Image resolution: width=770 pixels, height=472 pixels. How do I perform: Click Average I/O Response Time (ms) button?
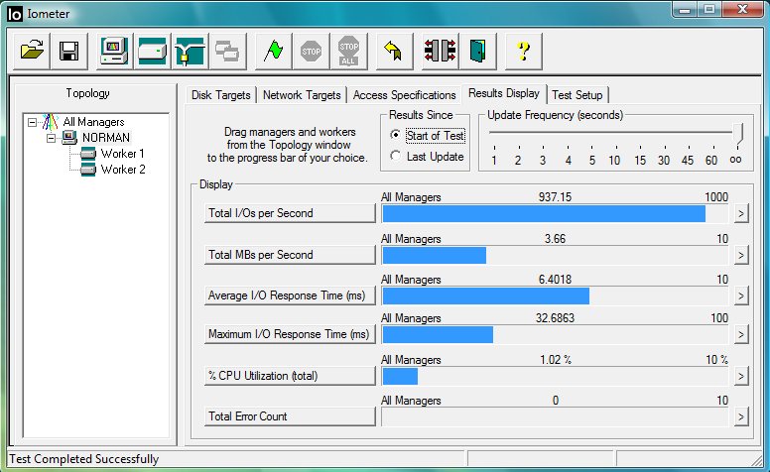290,295
